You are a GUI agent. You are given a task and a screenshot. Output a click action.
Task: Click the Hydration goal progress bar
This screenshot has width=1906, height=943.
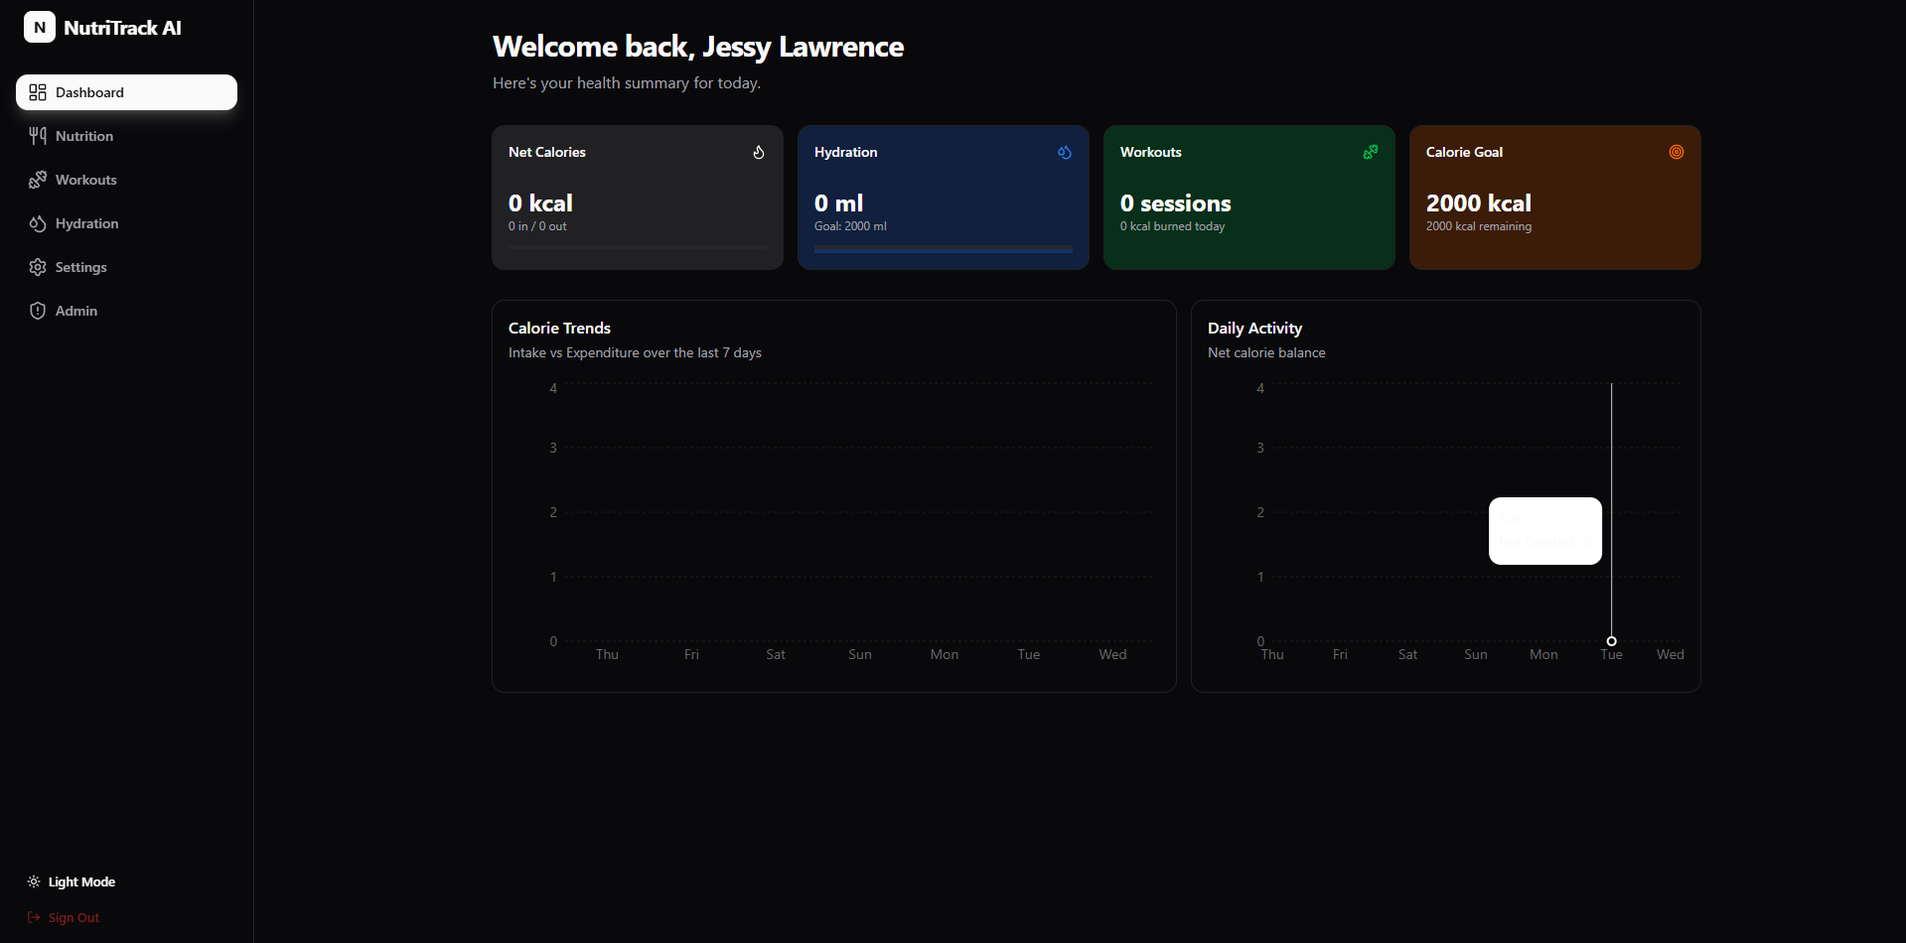coord(944,249)
